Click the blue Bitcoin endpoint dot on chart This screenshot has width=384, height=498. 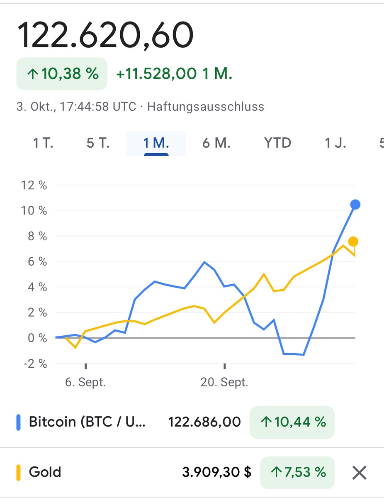355,204
